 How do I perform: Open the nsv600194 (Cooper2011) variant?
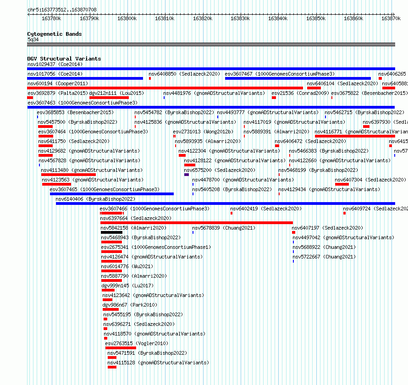click(x=58, y=83)
